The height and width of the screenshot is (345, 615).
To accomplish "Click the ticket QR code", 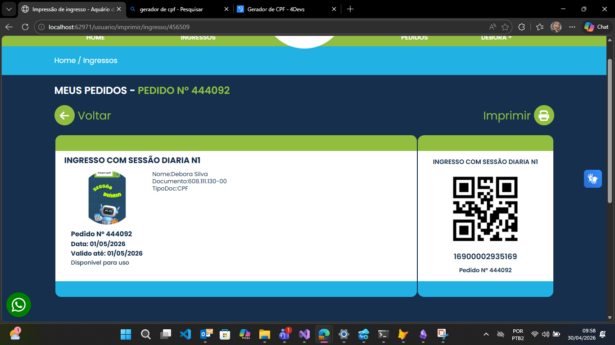I will tap(485, 209).
